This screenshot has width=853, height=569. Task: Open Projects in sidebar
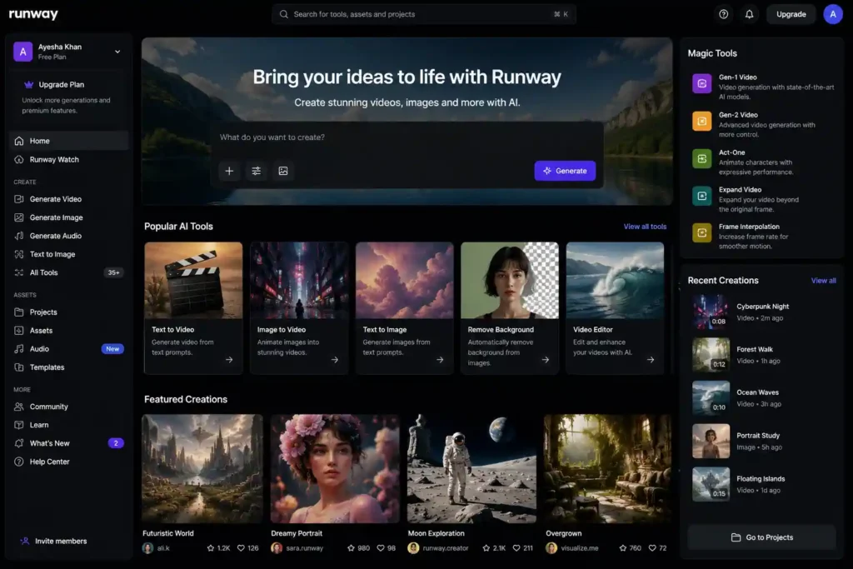coord(69,312)
